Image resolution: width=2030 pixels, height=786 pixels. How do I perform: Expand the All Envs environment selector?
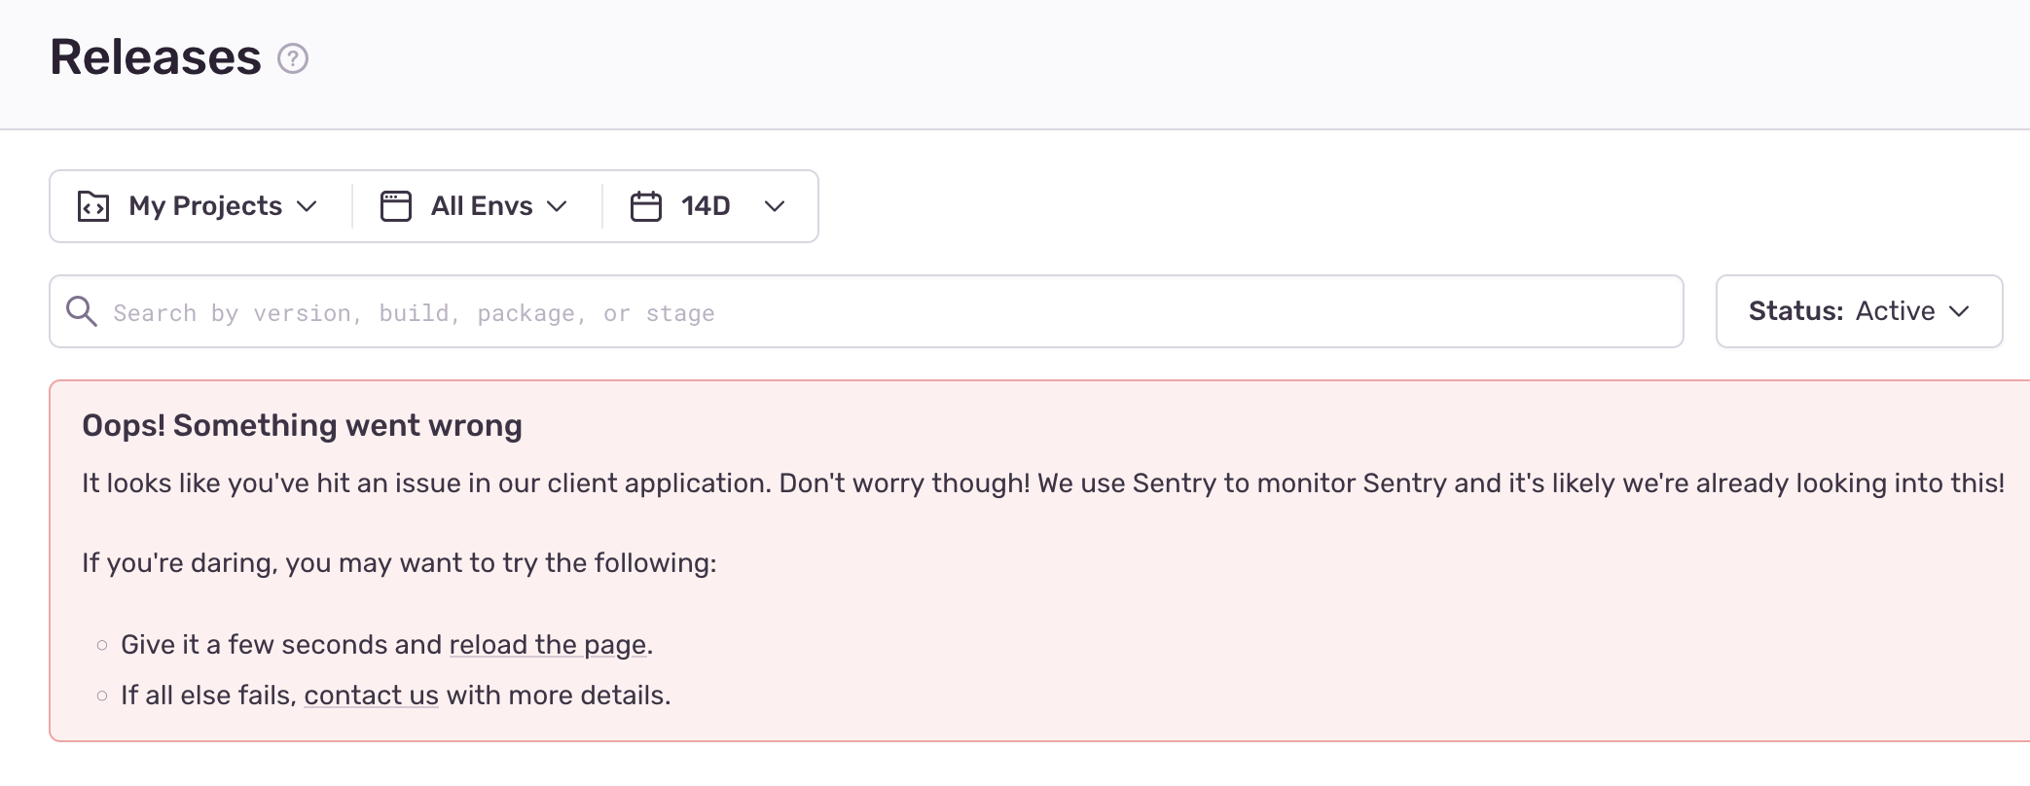point(481,205)
